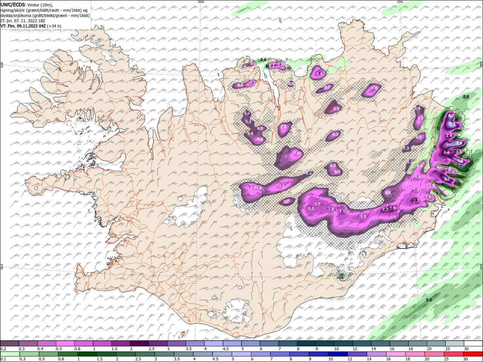The image size is (483, 362).
Task: Click the '15W' longitude label
Action: point(400,2)
